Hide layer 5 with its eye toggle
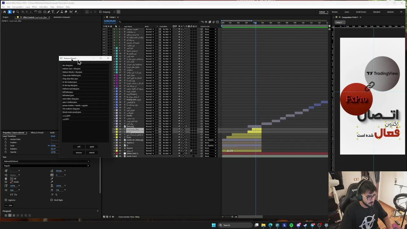 point(104,40)
